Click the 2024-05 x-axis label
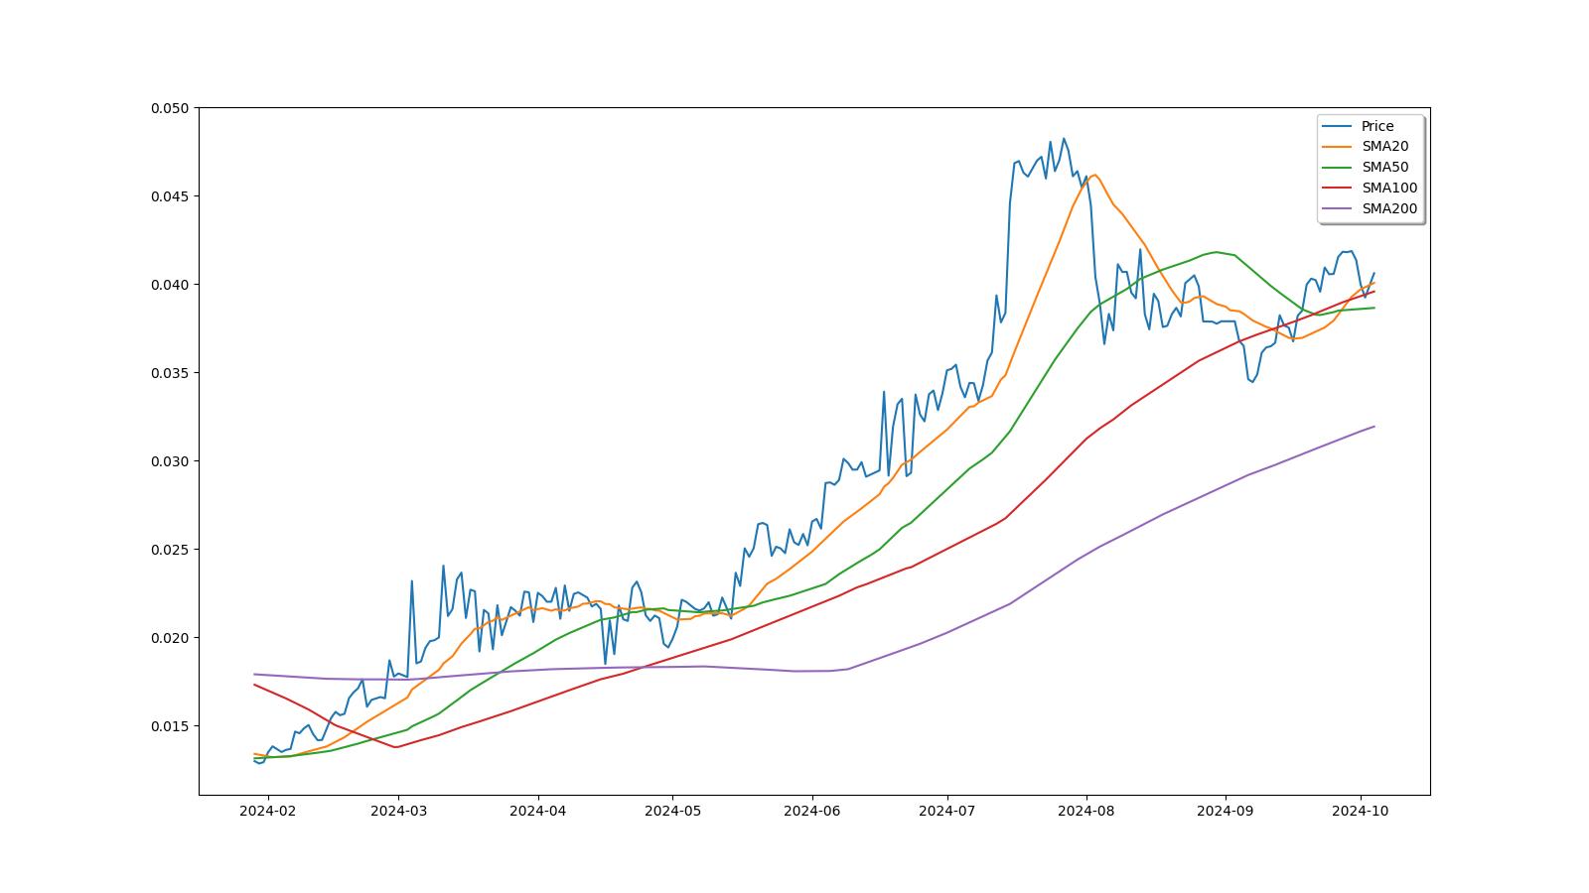 coord(672,811)
